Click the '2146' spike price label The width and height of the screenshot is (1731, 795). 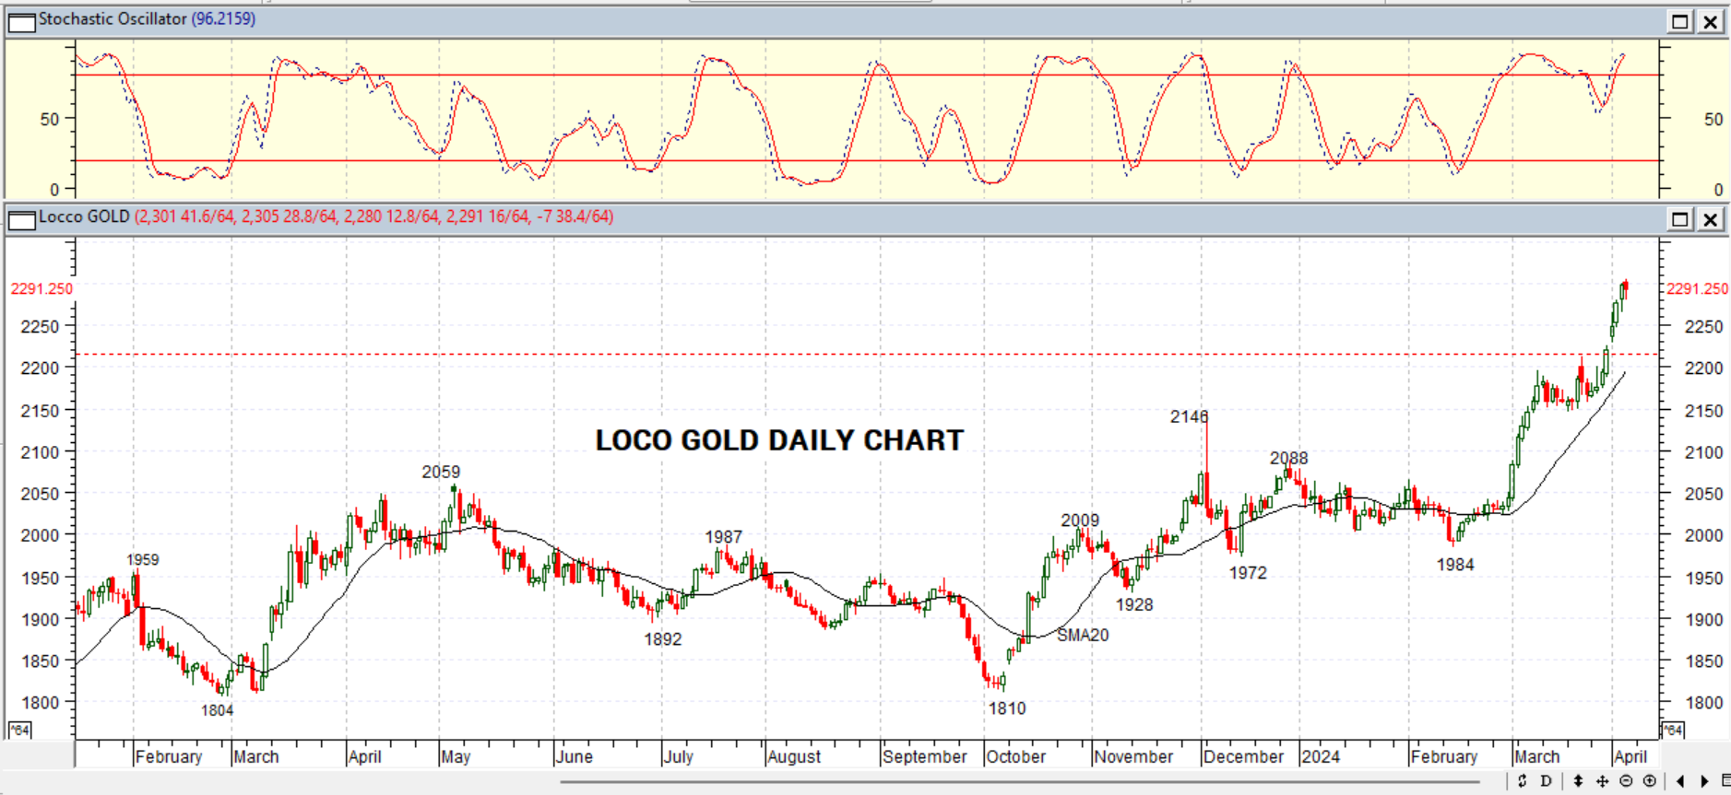pos(1189,416)
